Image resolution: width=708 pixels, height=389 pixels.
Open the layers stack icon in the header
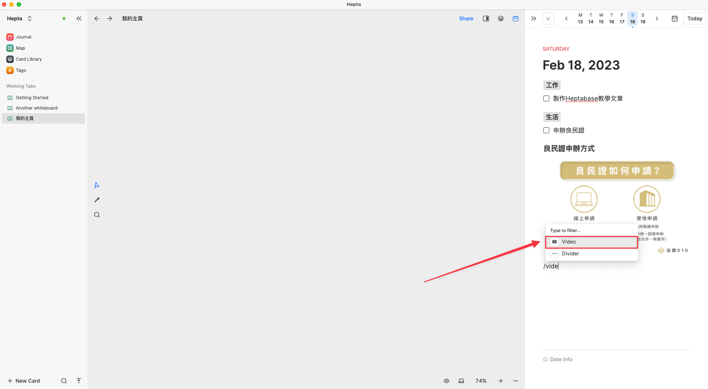(x=501, y=19)
